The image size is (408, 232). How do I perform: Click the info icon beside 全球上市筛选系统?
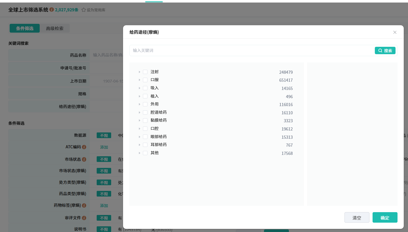click(52, 10)
